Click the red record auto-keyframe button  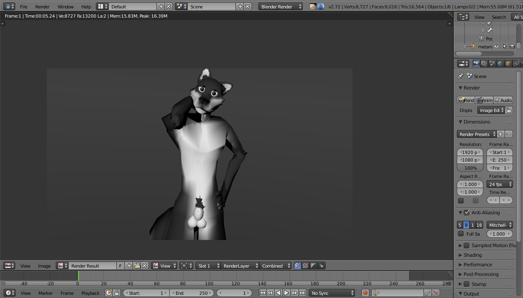pyautogui.click(x=365, y=293)
